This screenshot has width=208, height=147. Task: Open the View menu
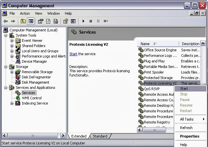(x=38, y=13)
